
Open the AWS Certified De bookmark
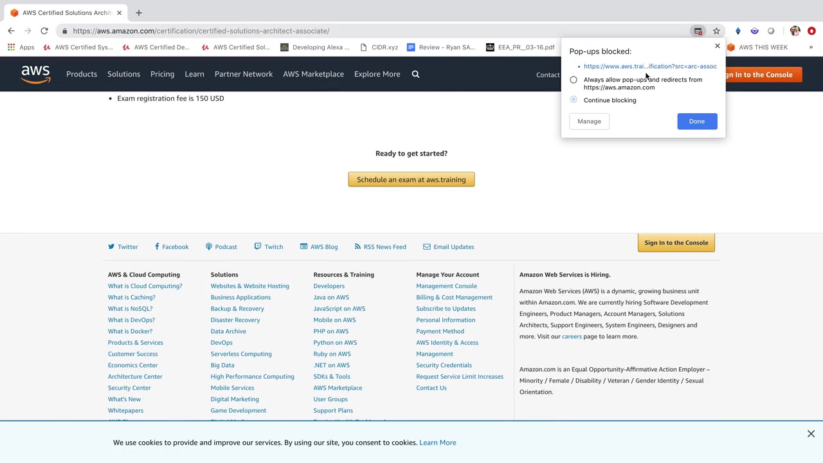(156, 47)
